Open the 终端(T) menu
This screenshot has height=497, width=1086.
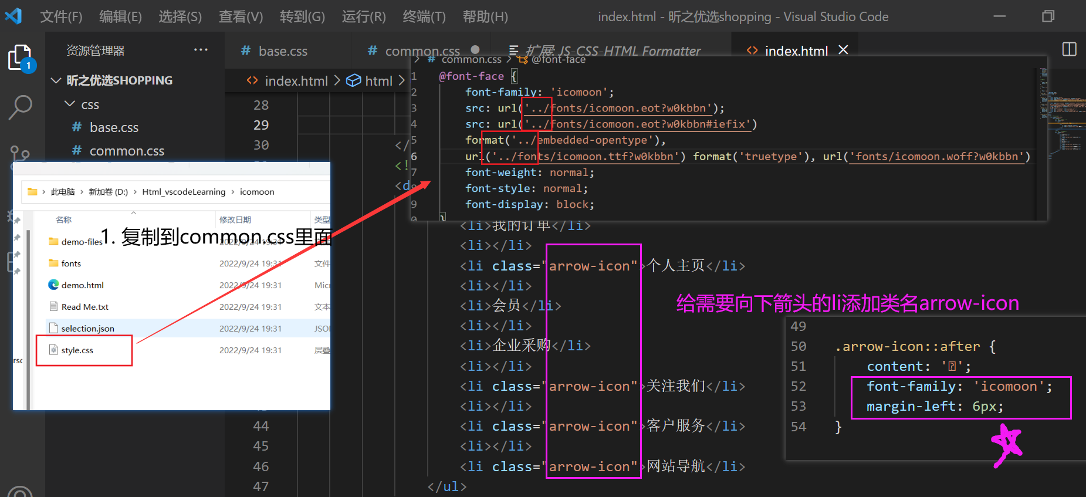pos(424,16)
